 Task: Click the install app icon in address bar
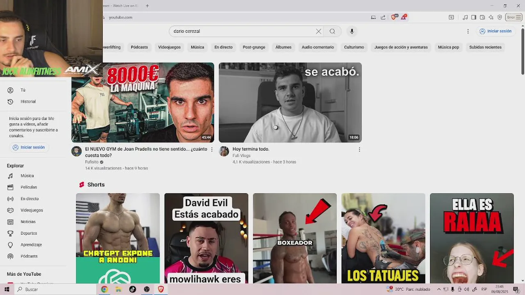[373, 17]
